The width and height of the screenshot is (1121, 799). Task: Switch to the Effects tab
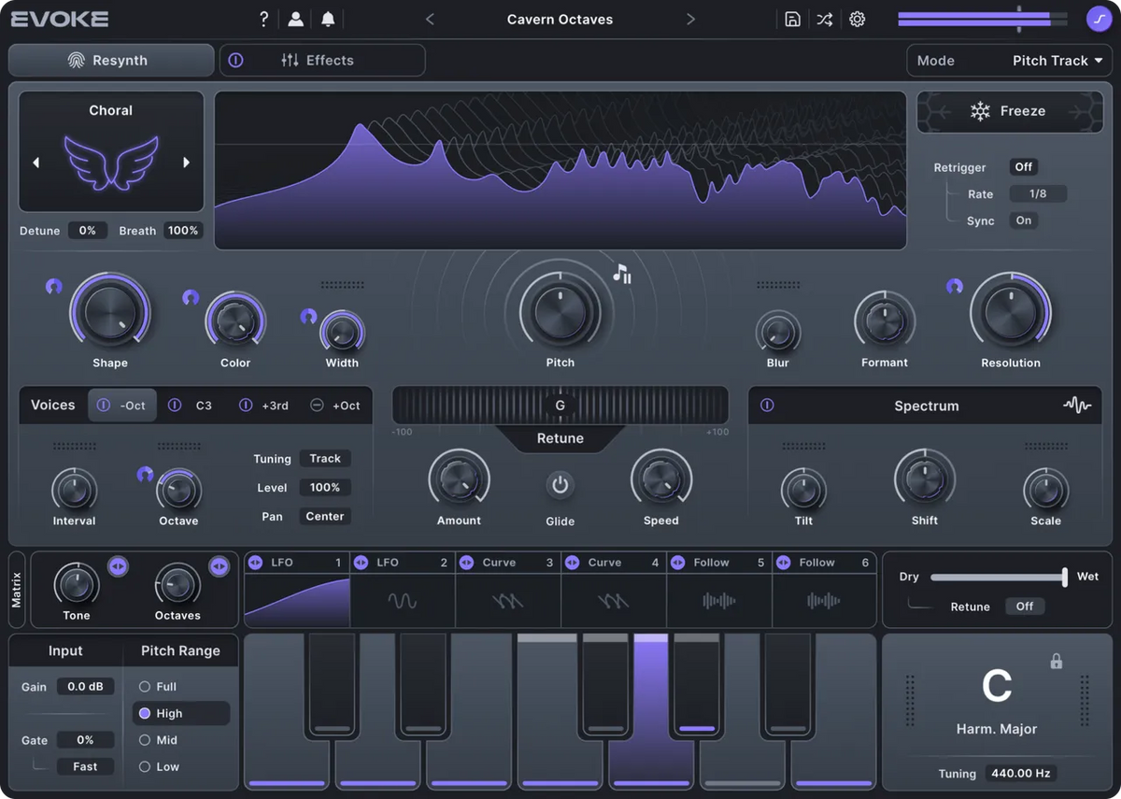tap(322, 60)
